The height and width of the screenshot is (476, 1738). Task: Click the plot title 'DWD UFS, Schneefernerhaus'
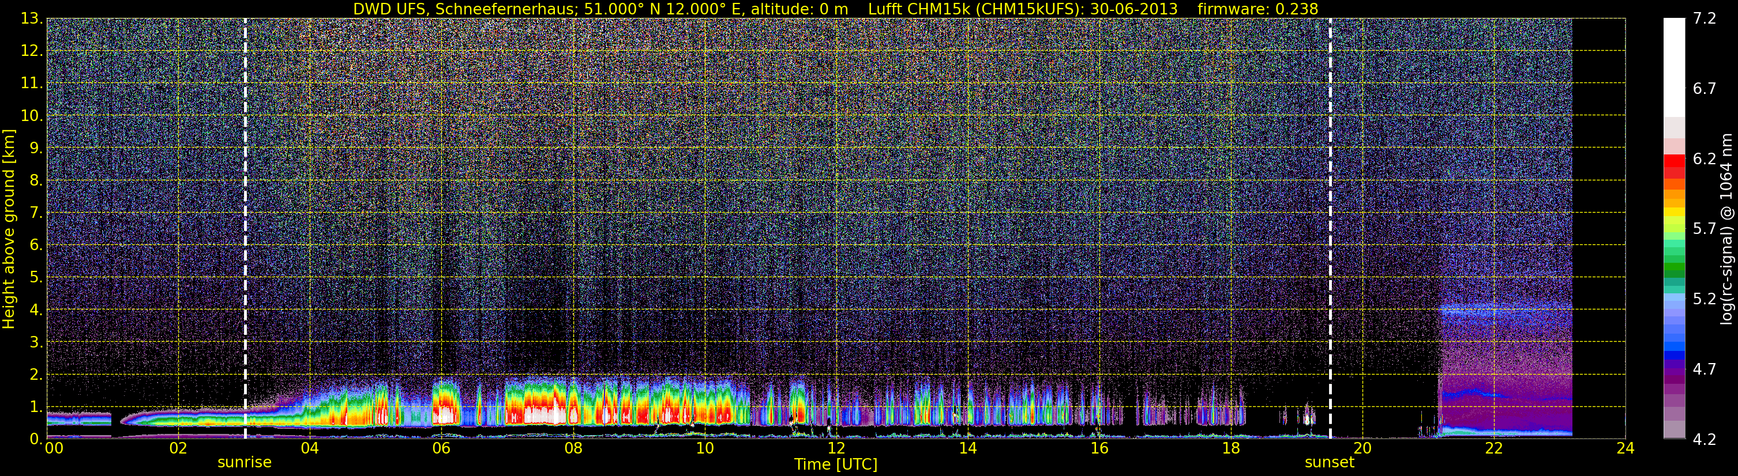(464, 9)
